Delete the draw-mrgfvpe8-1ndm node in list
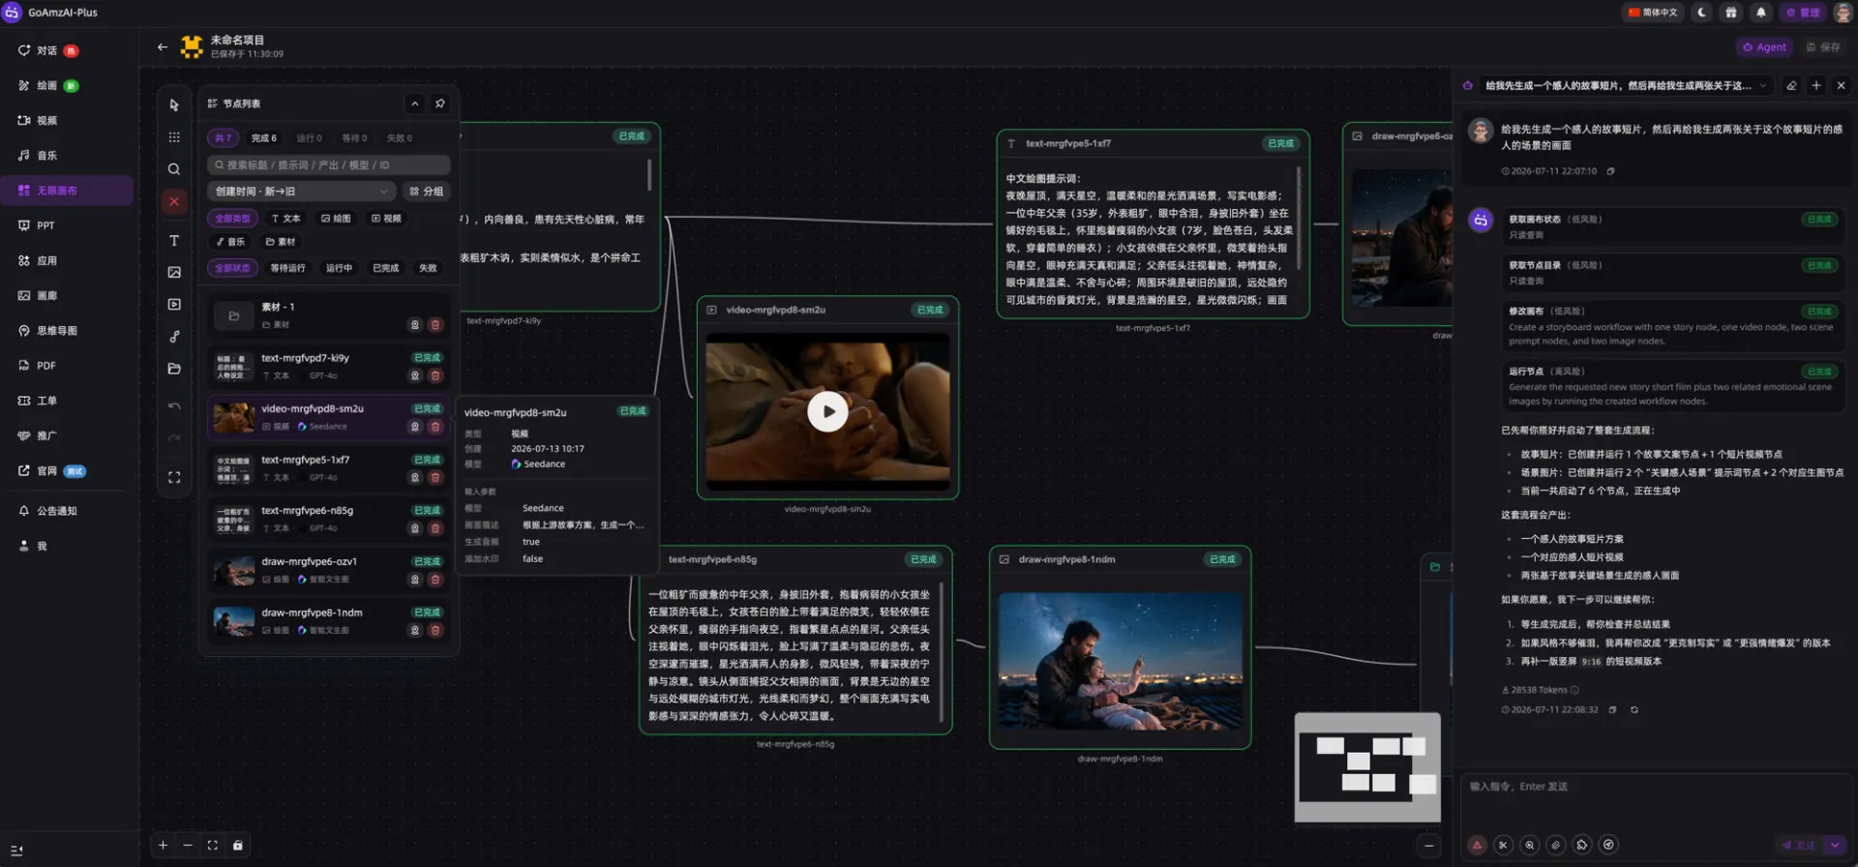The height and width of the screenshot is (867, 1858). coord(435,630)
